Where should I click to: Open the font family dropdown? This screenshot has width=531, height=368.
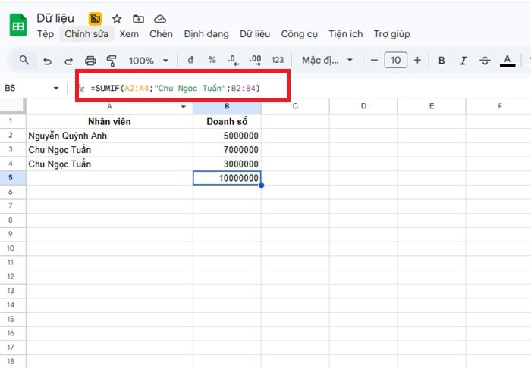click(327, 60)
